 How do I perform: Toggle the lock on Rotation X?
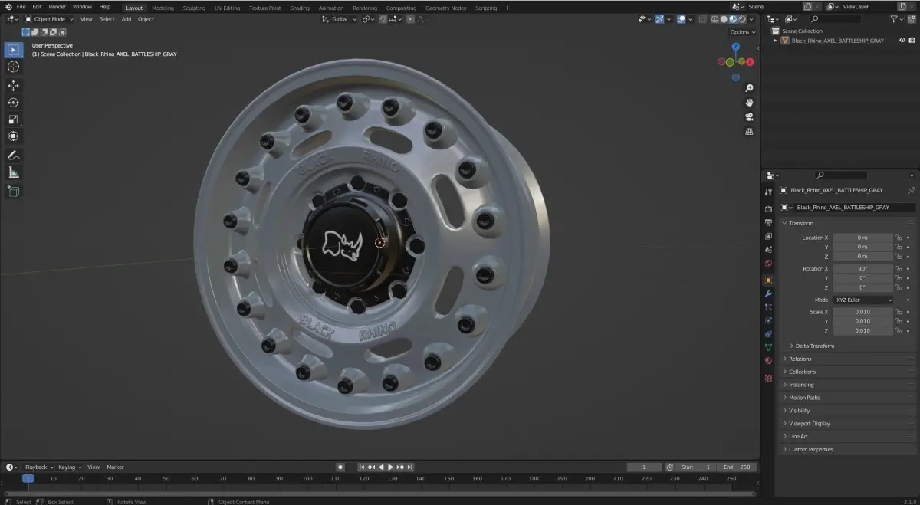(899, 269)
